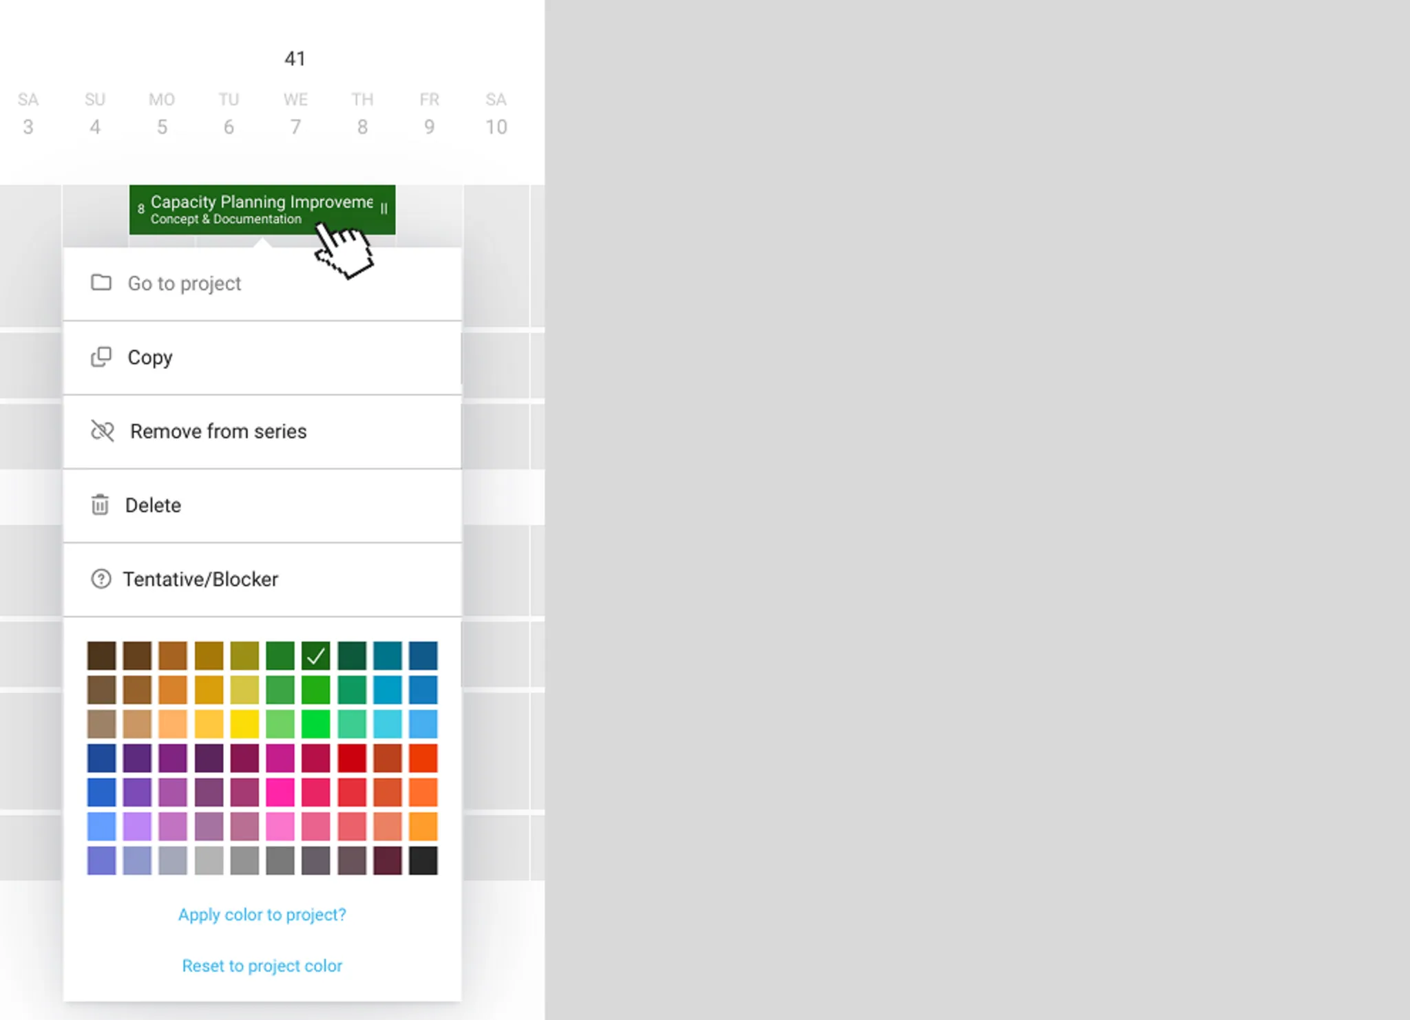Screen dimensions: 1410x1020
Task: Choose the orange swatch ending the sixth row
Action: 423,827
